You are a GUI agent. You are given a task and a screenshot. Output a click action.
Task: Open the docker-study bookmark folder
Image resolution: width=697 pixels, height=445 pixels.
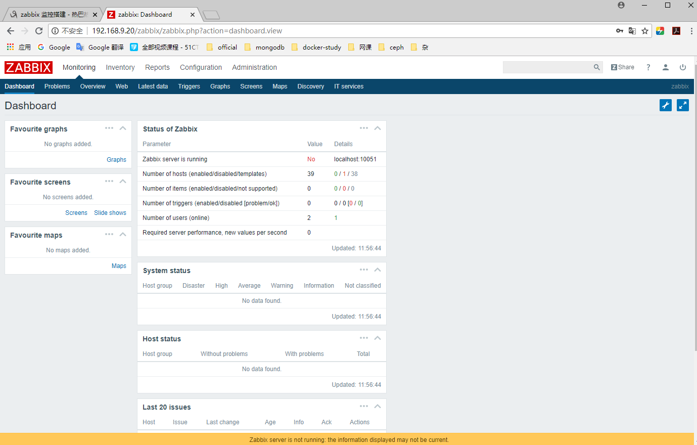click(x=316, y=47)
